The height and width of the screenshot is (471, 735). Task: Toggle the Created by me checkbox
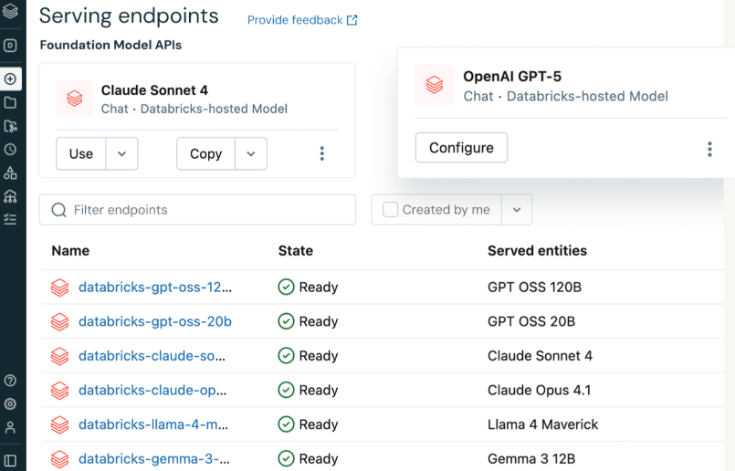pyautogui.click(x=390, y=210)
